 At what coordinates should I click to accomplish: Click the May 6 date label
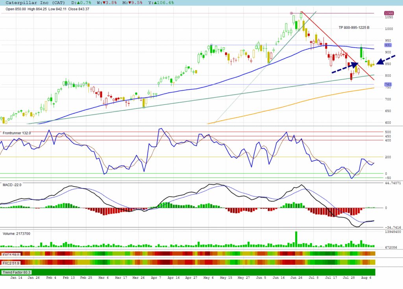(209, 278)
